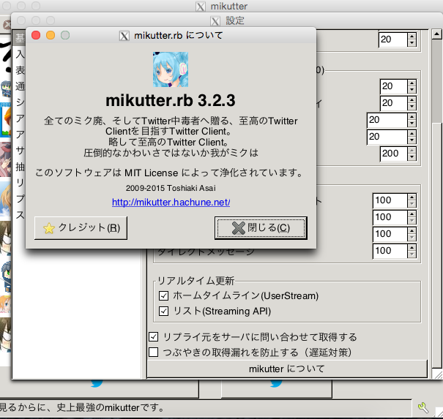Select the 通 category in settings sidebar
This screenshot has height=419, width=443.
pyautogui.click(x=20, y=86)
